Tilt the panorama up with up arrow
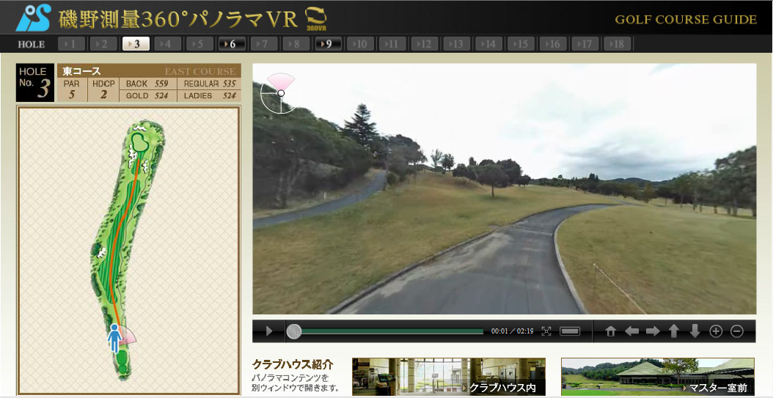The width and height of the screenshot is (773, 398). pyautogui.click(x=674, y=331)
